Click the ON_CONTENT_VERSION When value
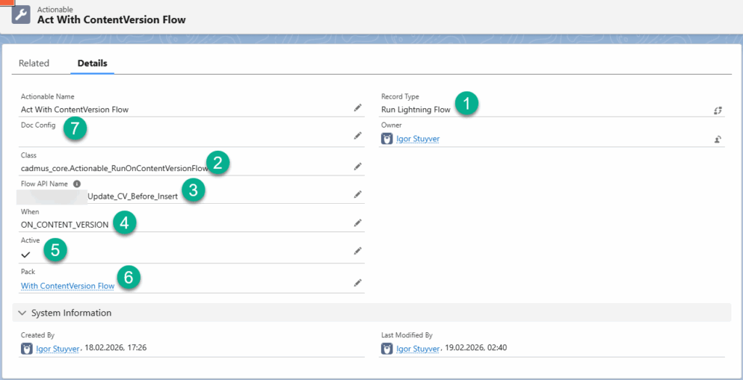This screenshot has height=380, width=743. [65, 225]
